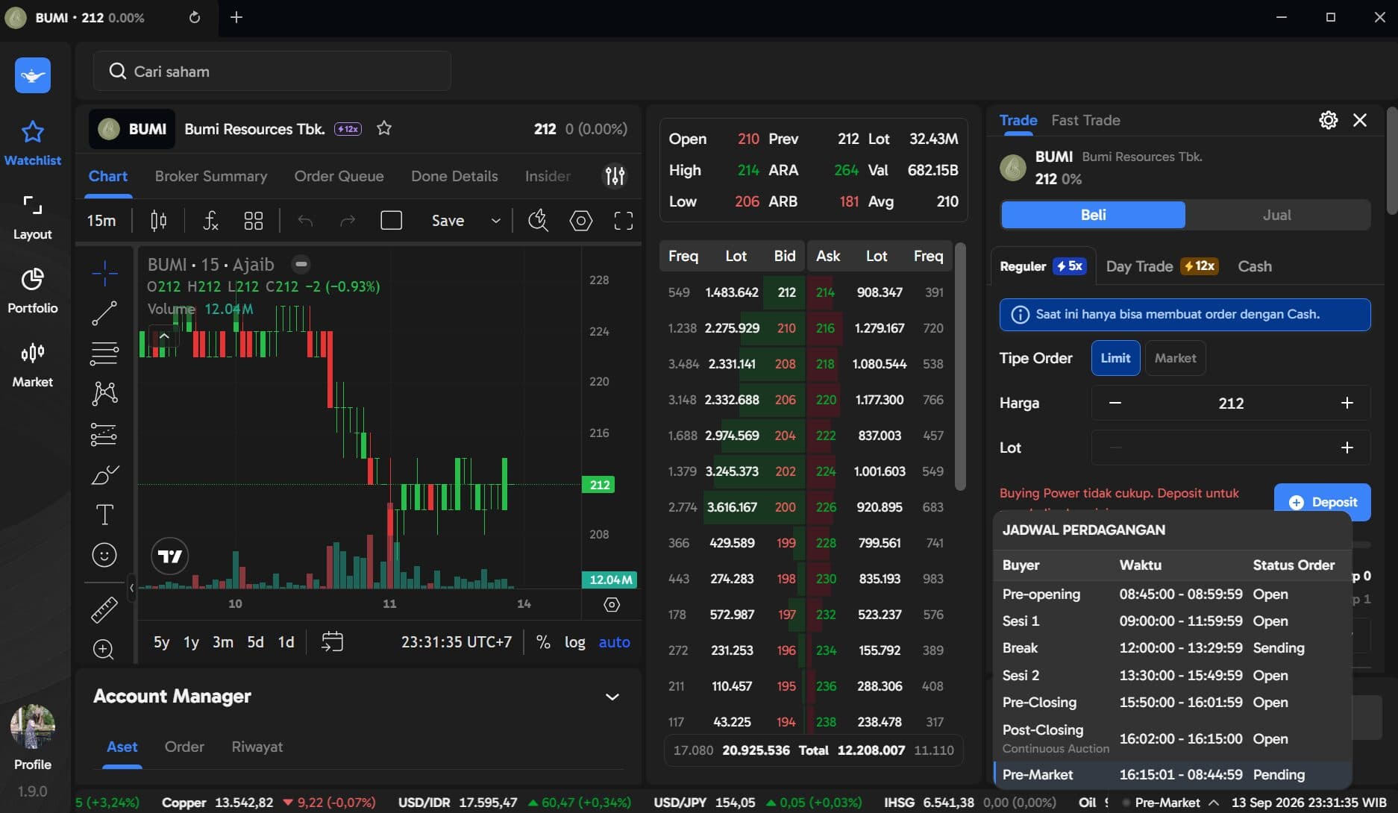The image size is (1398, 813).
Task: Select the ruler measure tool
Action: click(104, 609)
